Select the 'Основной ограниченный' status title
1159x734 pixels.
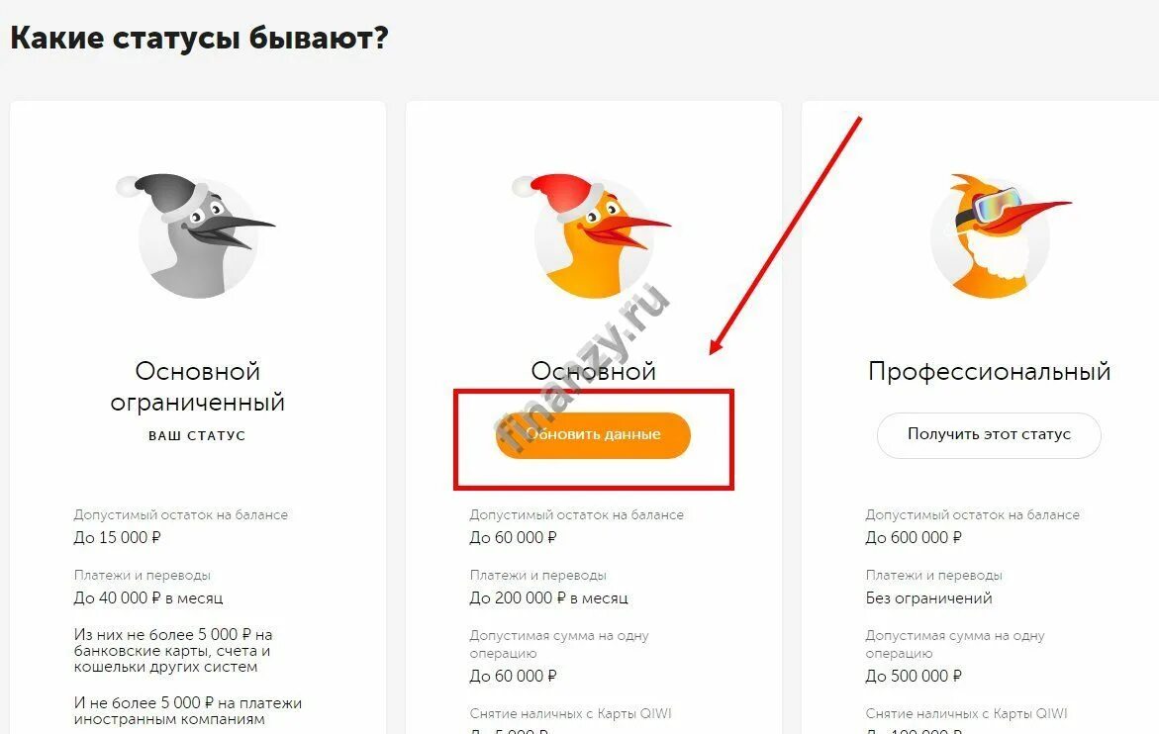(197, 386)
